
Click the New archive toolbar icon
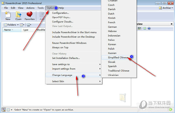pos(8,16)
